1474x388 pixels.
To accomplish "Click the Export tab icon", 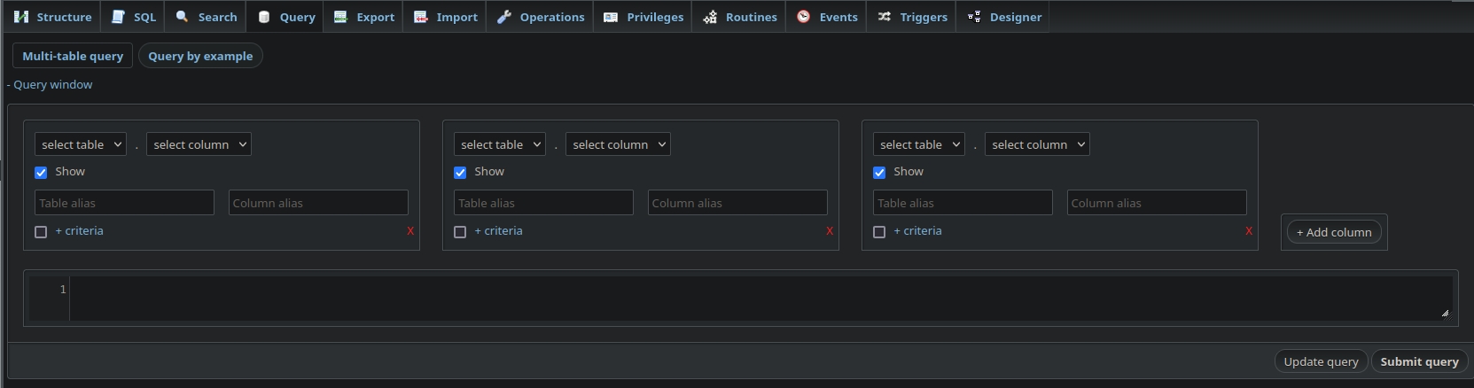I will [x=340, y=17].
